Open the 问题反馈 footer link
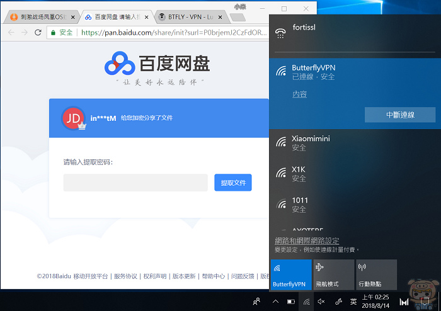This screenshot has width=441, height=311. 243,276
